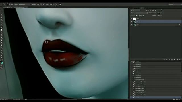Filter layers by adjustment layers

[148, 10]
